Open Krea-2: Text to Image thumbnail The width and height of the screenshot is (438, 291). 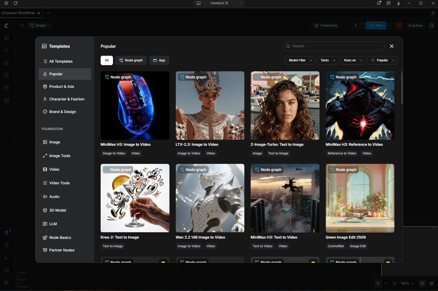(135, 198)
